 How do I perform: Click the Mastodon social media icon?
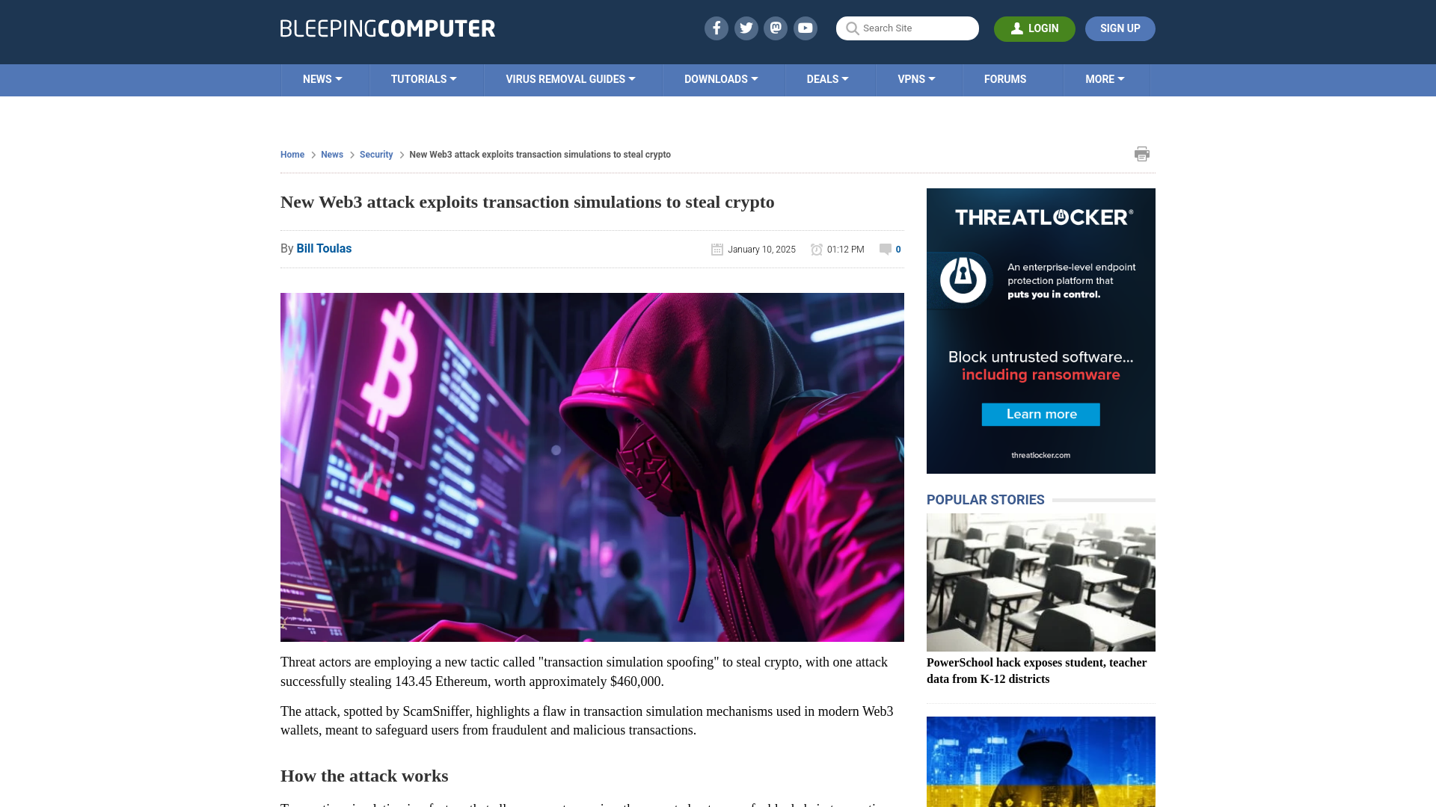tap(776, 28)
